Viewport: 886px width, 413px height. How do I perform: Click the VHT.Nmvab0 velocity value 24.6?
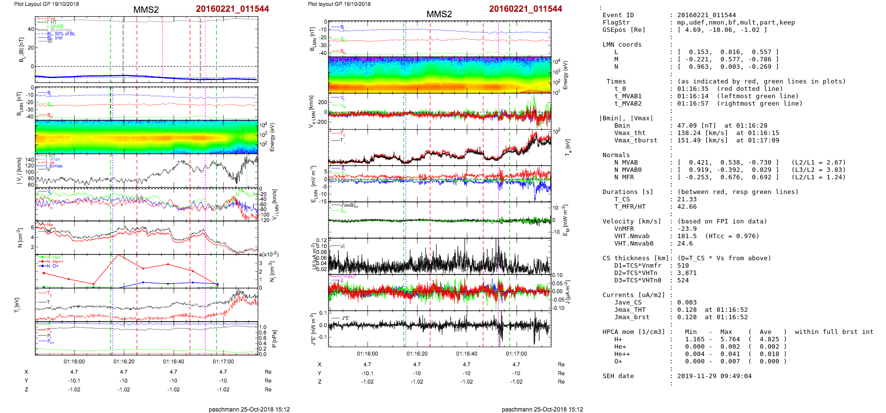[x=685, y=244]
